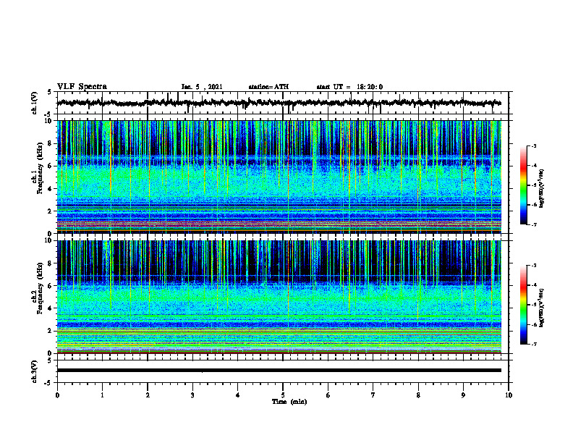Viewport: 573px width, 443px height.
Task: Click time axis tick label '8'
Action: tap(418, 395)
